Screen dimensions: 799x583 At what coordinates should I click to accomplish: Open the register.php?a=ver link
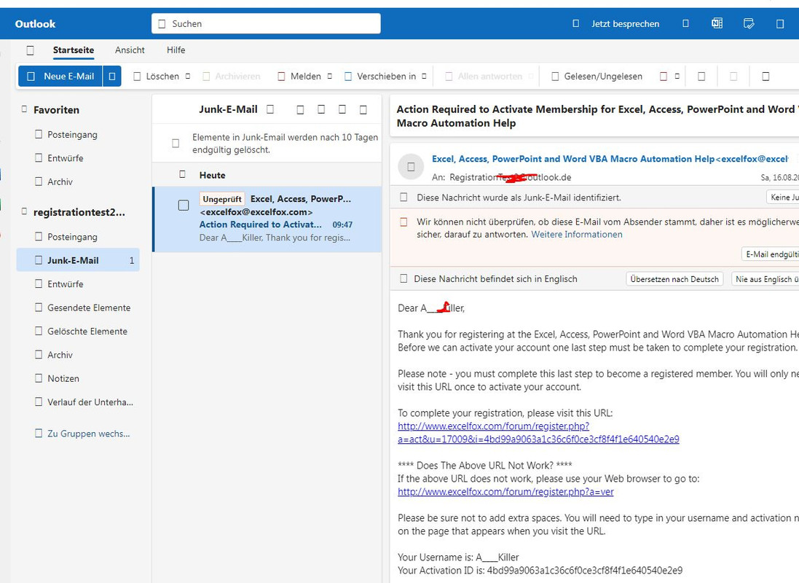tap(505, 492)
